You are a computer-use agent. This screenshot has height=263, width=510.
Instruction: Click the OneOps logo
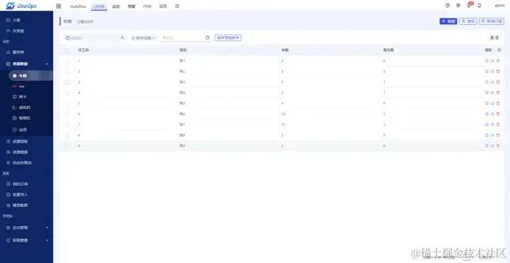pyautogui.click(x=21, y=6)
